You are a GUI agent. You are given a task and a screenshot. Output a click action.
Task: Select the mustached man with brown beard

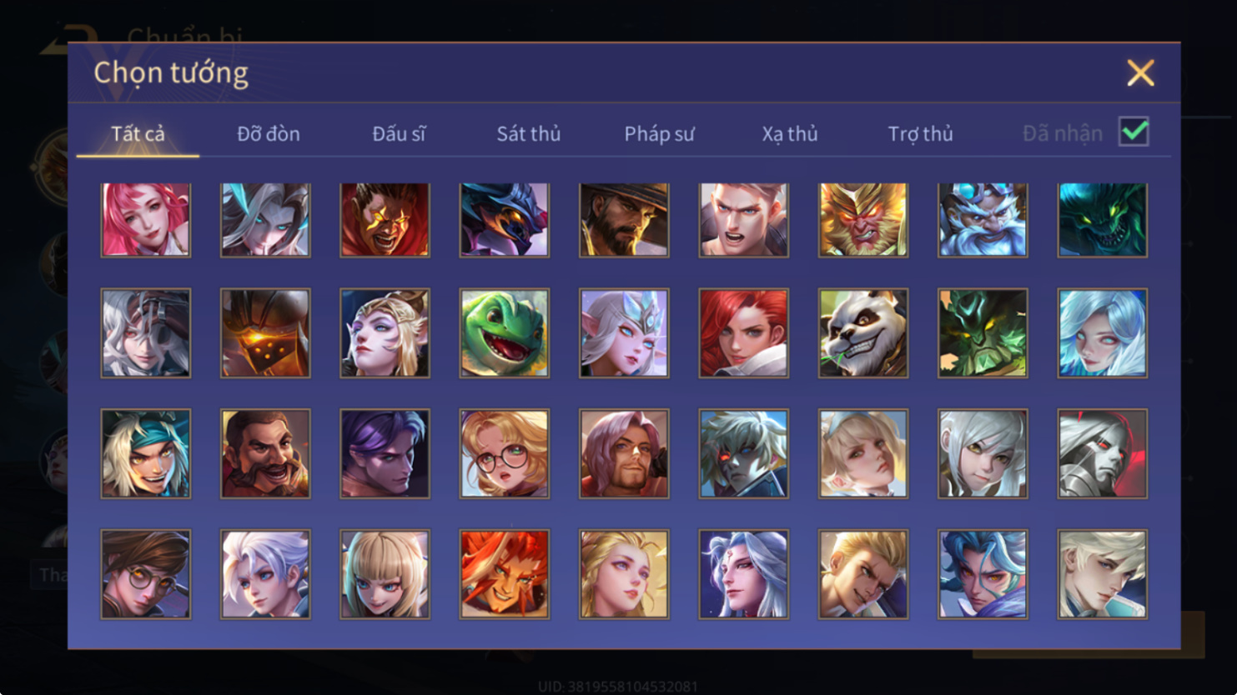pos(265,454)
